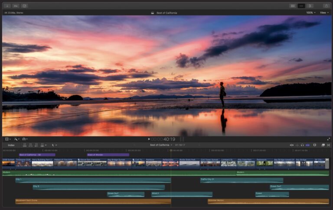Click the Best of California timeline title

pos(160,145)
